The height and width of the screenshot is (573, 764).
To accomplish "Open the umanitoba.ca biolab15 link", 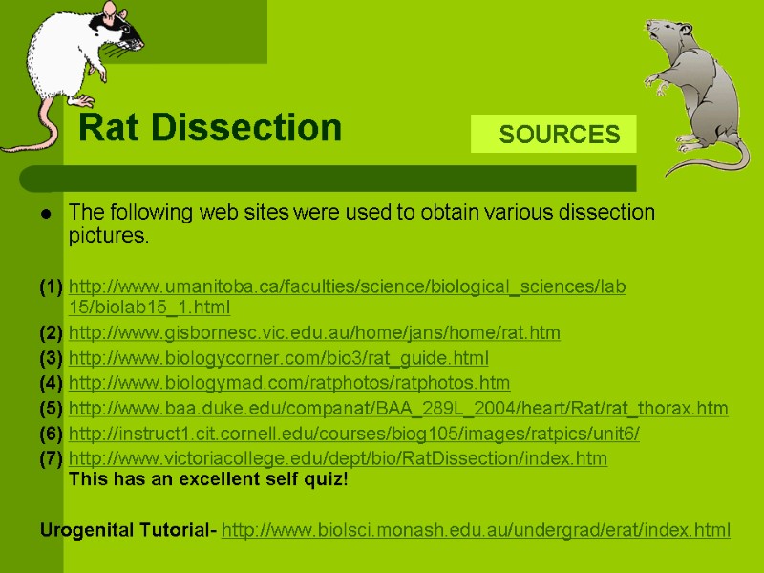I will point(348,287).
